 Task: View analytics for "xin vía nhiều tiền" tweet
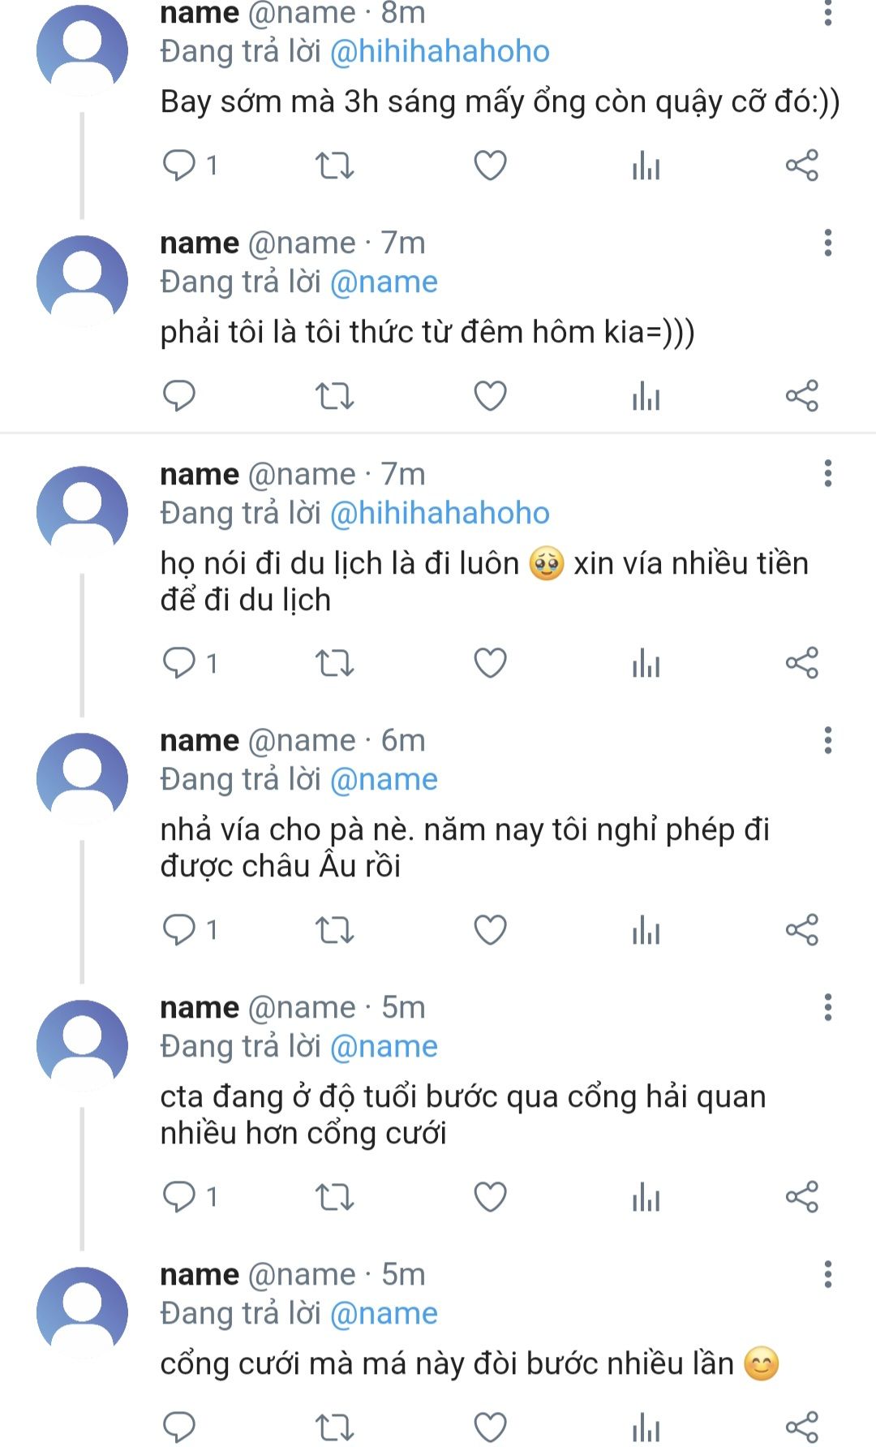point(646,663)
